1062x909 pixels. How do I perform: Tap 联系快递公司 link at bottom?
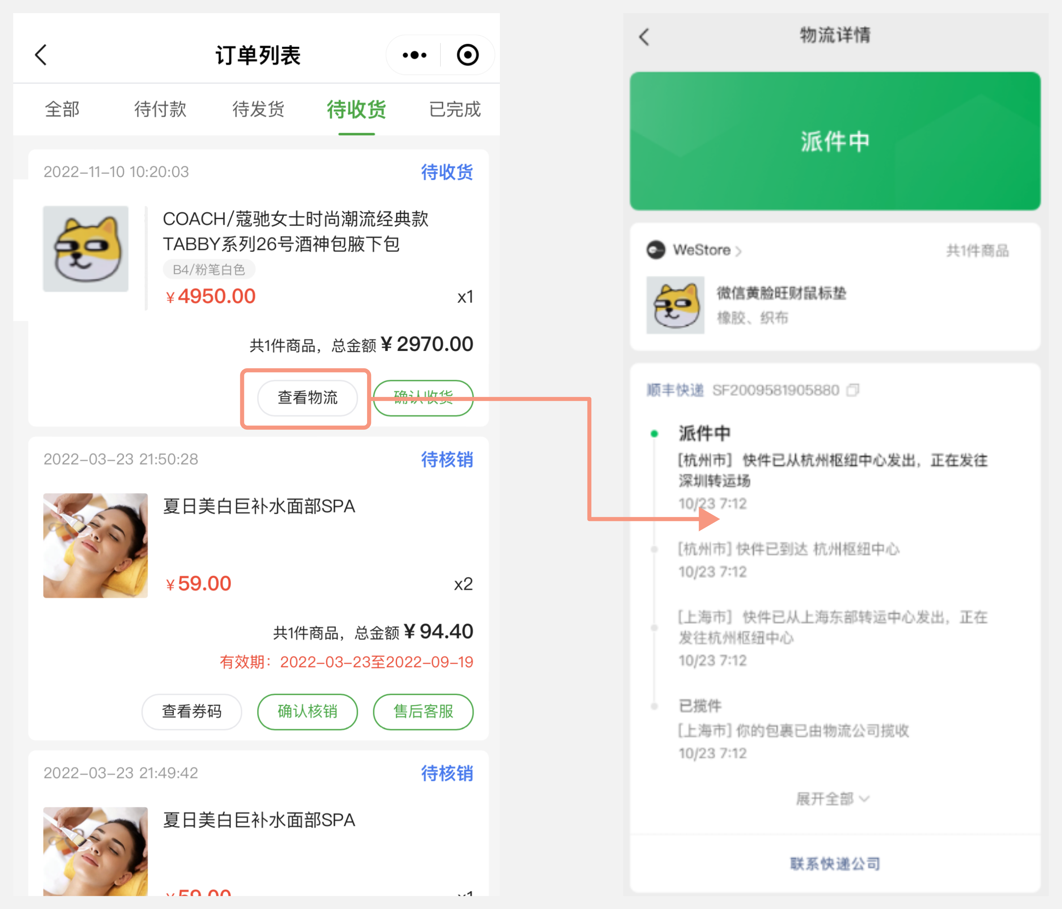(835, 864)
